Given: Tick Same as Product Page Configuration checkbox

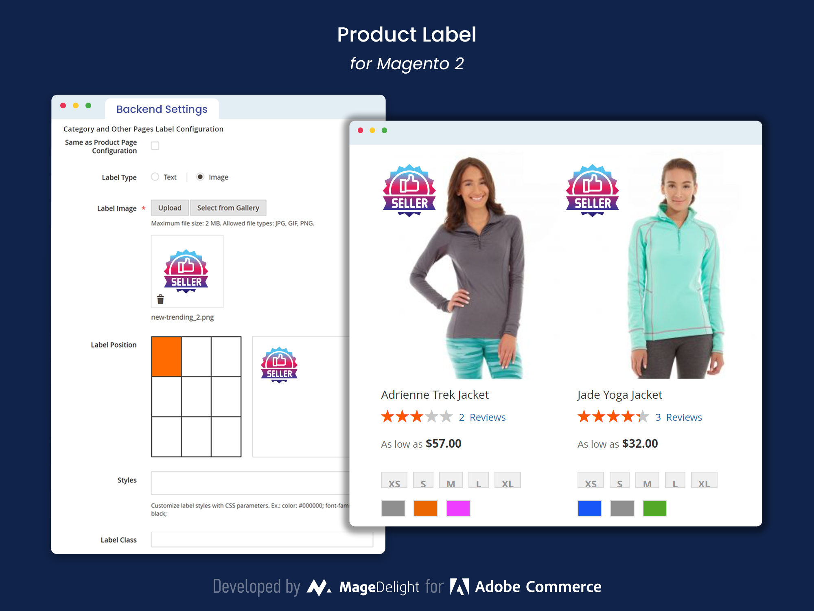Looking at the screenshot, I should pyautogui.click(x=155, y=146).
